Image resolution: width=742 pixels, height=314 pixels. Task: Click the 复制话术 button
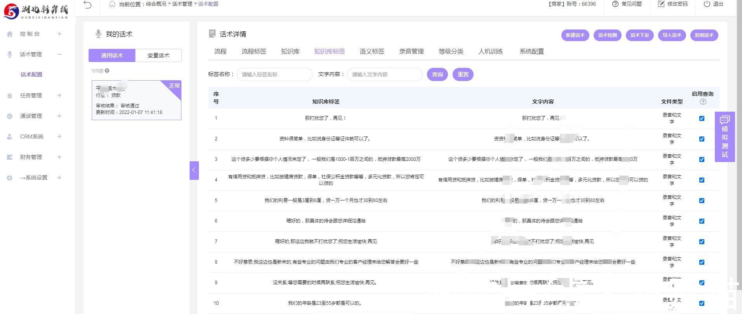(704, 35)
